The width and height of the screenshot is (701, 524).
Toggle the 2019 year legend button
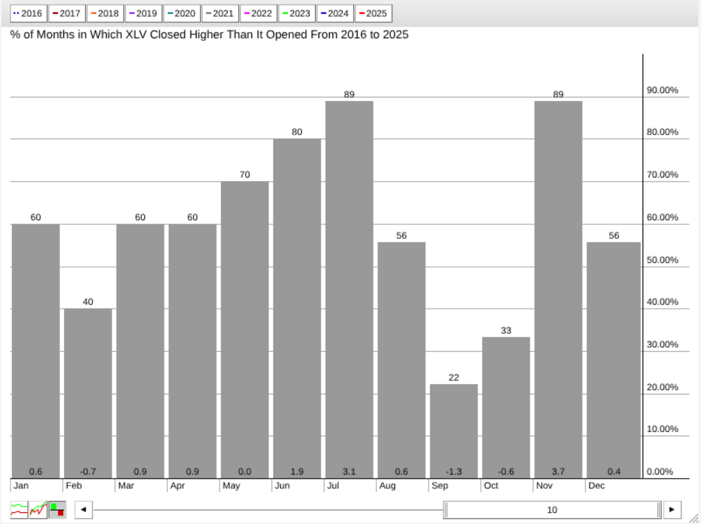(144, 13)
